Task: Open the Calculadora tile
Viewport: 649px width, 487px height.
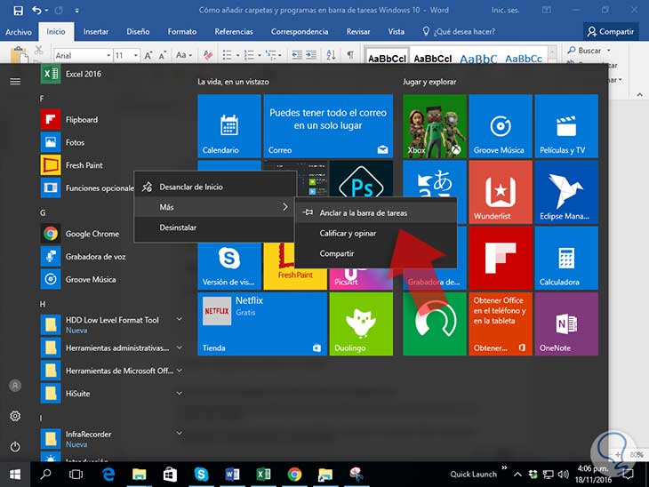Action: [566, 258]
